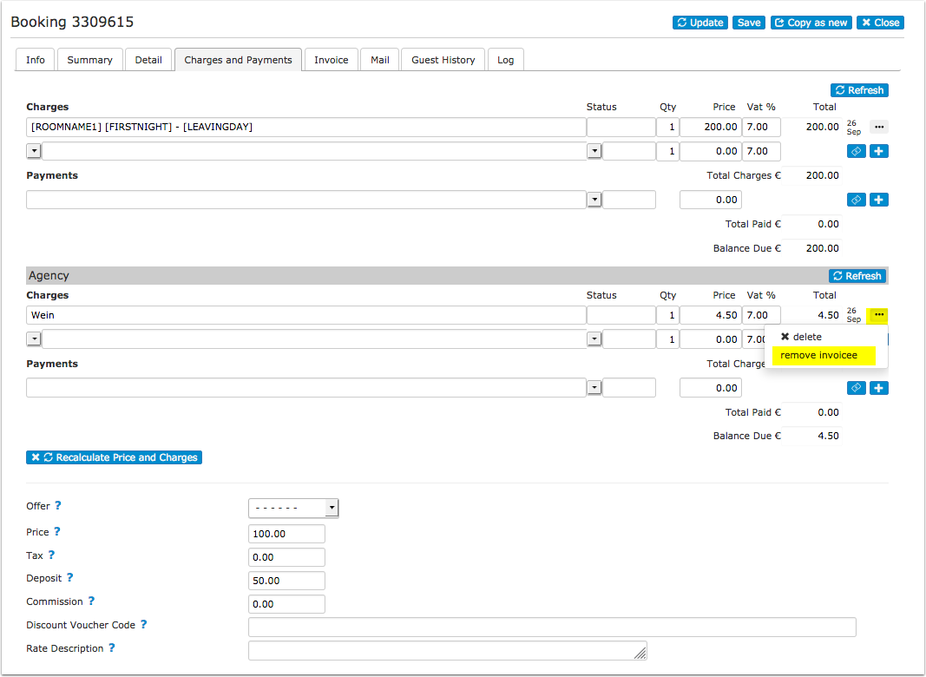Refresh the Agency section
Viewport: 926px width, 677px height.
pyautogui.click(x=857, y=276)
